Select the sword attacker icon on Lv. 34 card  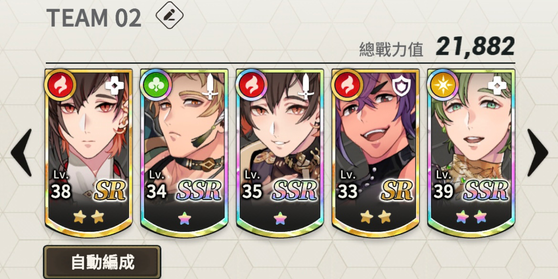pyautogui.click(x=211, y=86)
